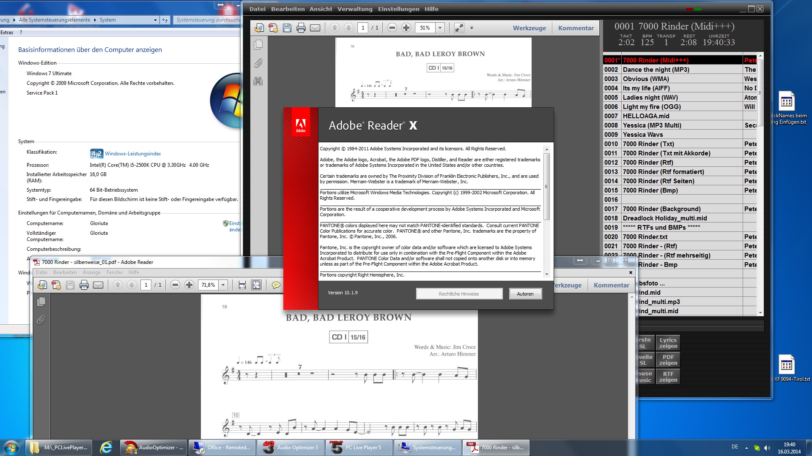Image resolution: width=812 pixels, height=456 pixels.
Task: Click the page thumbnails icon in lower Reader
Action: point(41,301)
